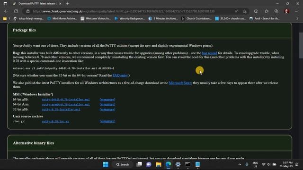Image resolution: width=303 pixels, height=170 pixels.
Task: Select the Download PuTTY latest release tab
Action: coord(37,3)
